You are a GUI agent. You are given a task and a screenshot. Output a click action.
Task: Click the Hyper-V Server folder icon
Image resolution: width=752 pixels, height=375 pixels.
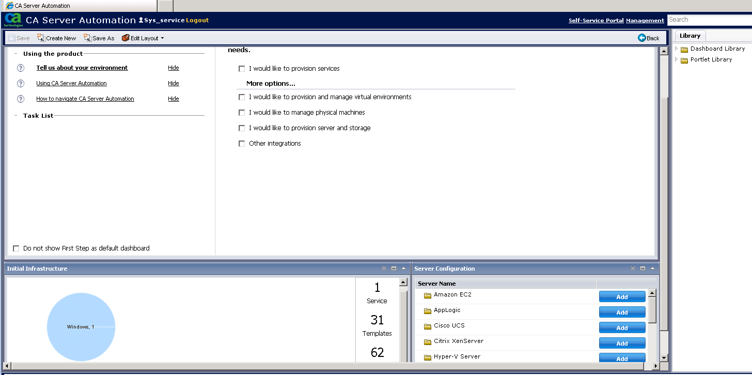click(427, 357)
